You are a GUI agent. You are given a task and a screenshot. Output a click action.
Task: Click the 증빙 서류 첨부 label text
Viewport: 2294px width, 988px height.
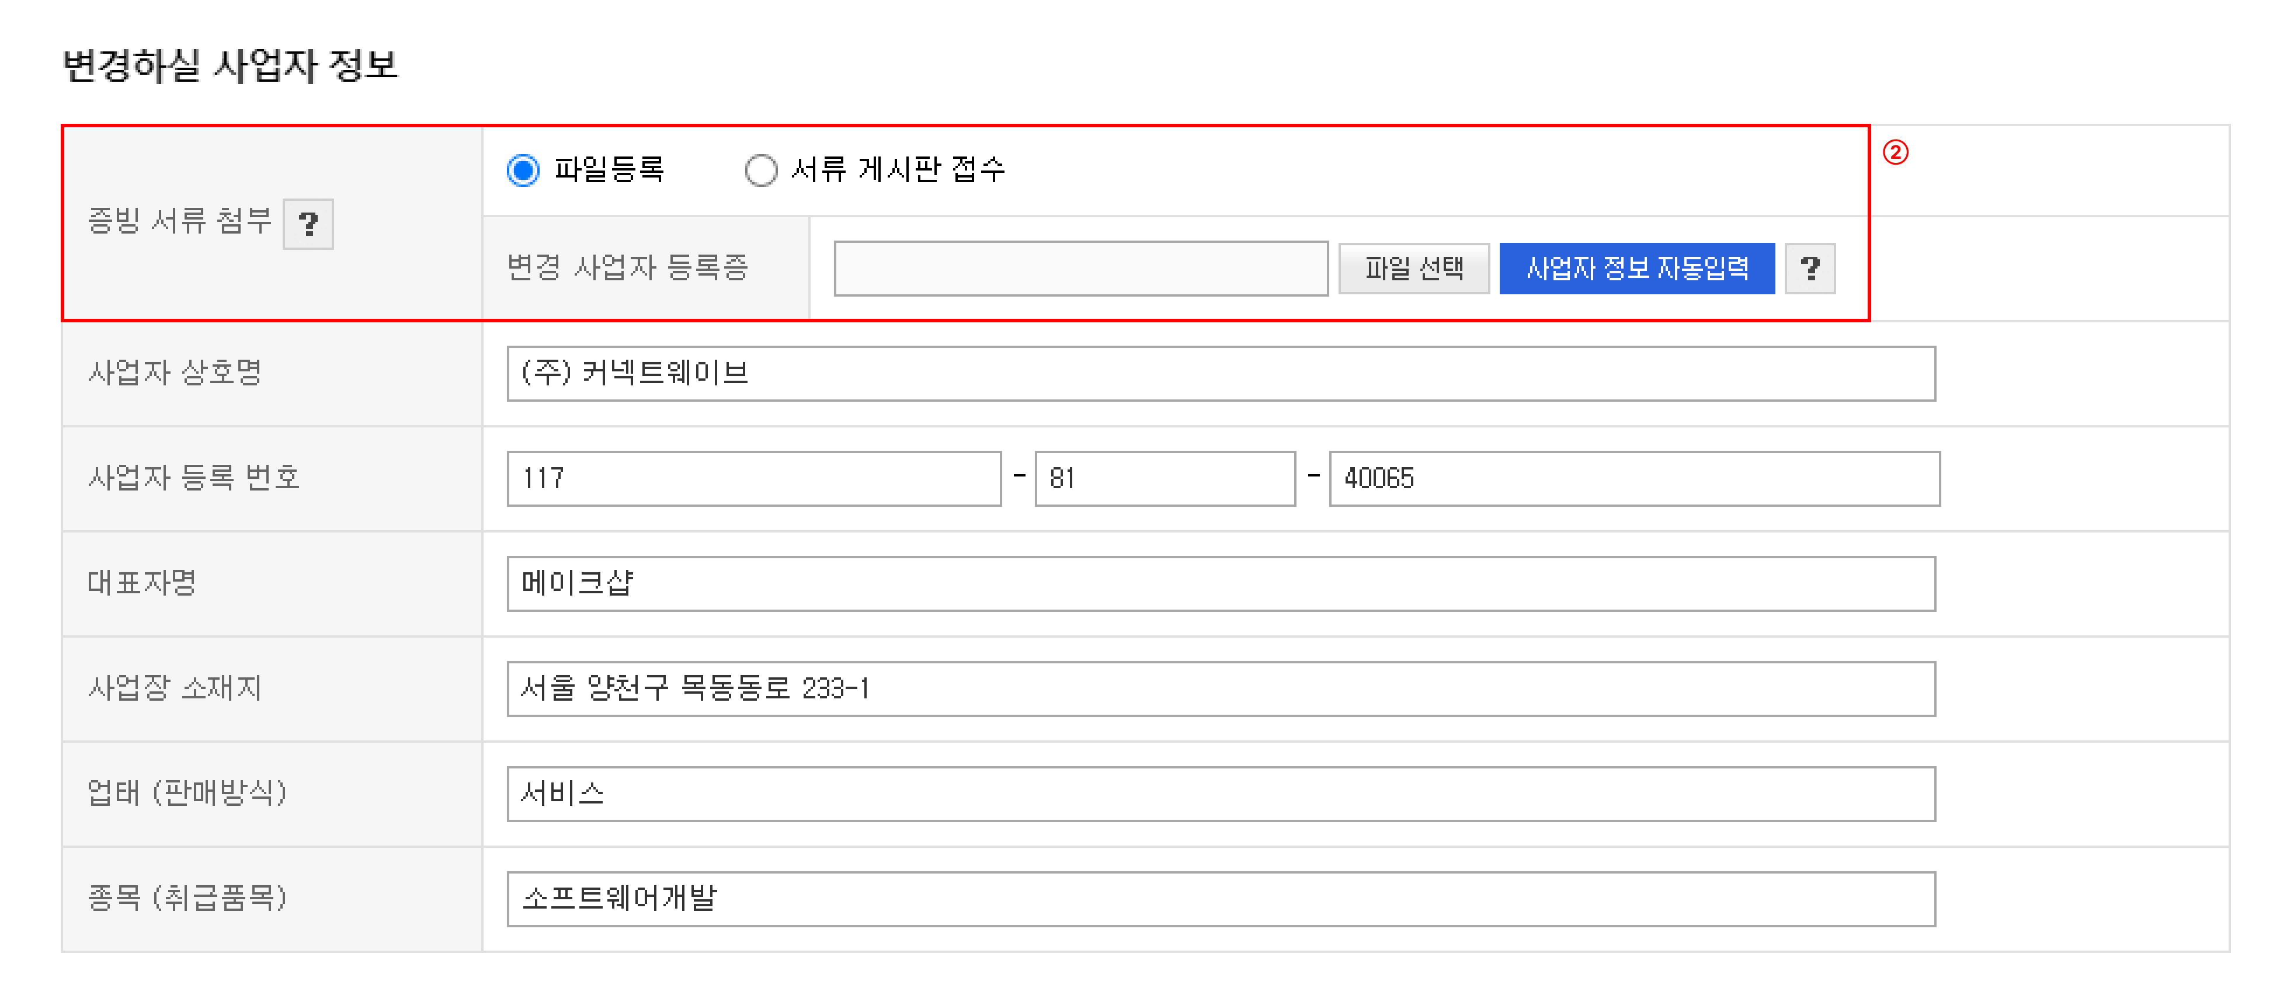pos(180,221)
